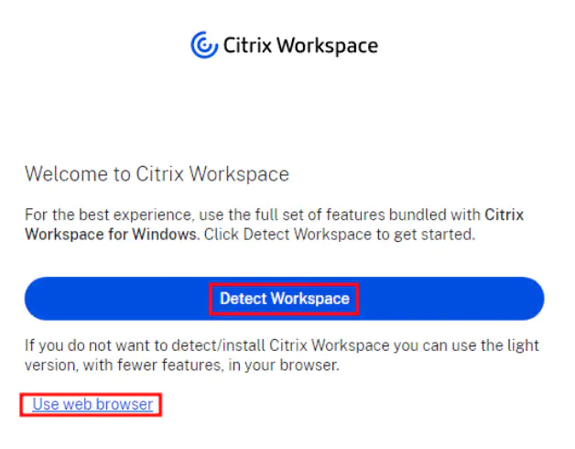Click the word 'browser' in the underlined link
This screenshot has height=449, width=575.
pyautogui.click(x=126, y=404)
